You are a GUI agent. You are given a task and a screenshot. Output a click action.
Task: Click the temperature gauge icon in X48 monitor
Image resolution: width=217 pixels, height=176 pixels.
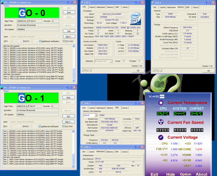tap(161, 103)
